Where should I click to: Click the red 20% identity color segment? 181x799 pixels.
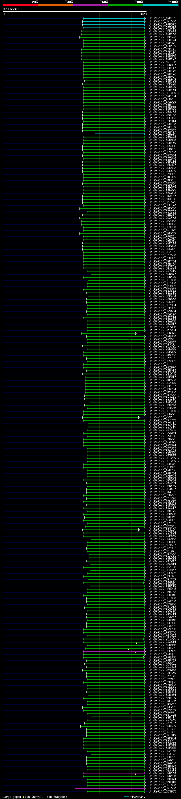pyautogui.click(x=20, y=5)
